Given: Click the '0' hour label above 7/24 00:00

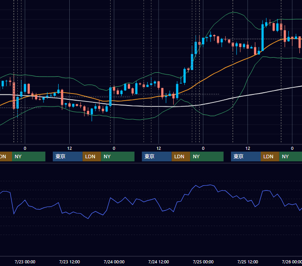Looking at the screenshot, I should tap(114, 149).
